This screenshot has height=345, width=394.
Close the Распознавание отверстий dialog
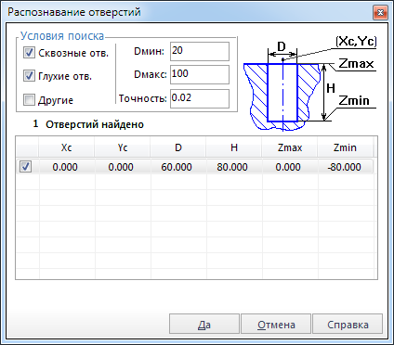(380, 12)
